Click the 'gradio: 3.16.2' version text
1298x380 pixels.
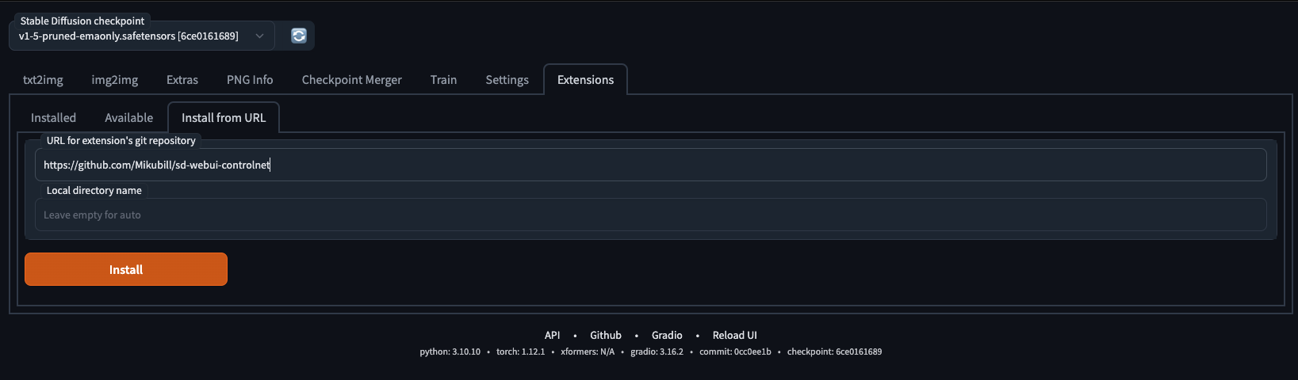pyautogui.click(x=657, y=351)
